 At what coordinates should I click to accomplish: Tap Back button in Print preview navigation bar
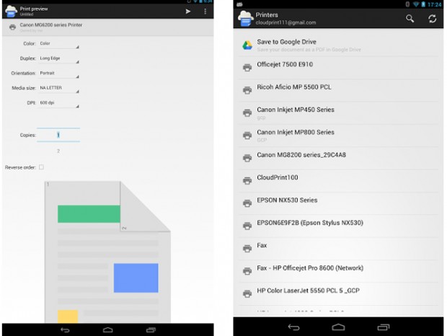65,330
